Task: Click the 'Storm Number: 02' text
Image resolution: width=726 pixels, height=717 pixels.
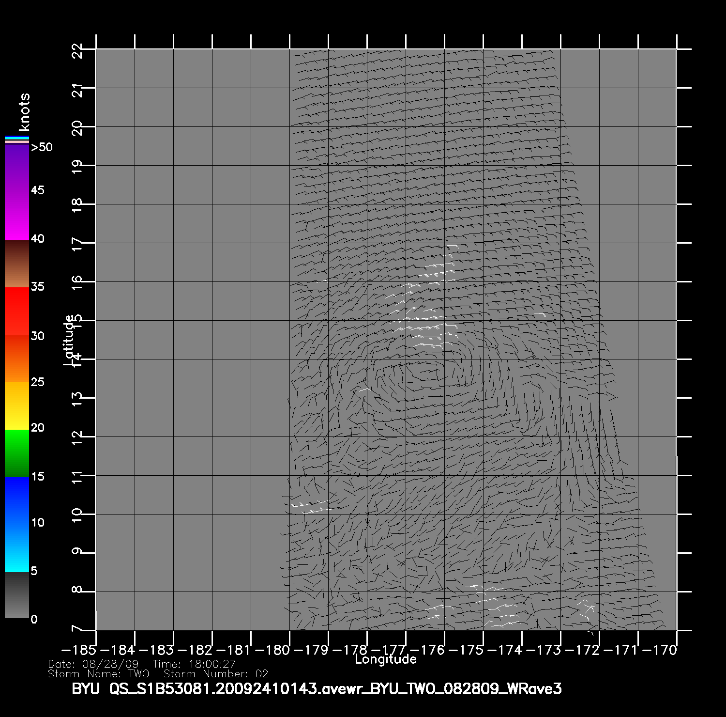Action: pos(216,674)
